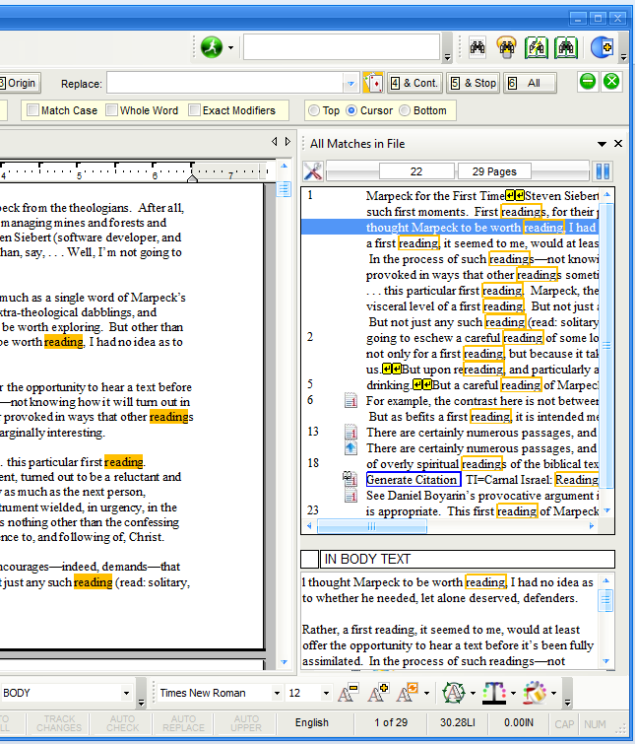Enable the Match Case checkbox
This screenshot has width=636, height=744.
pos(32,110)
